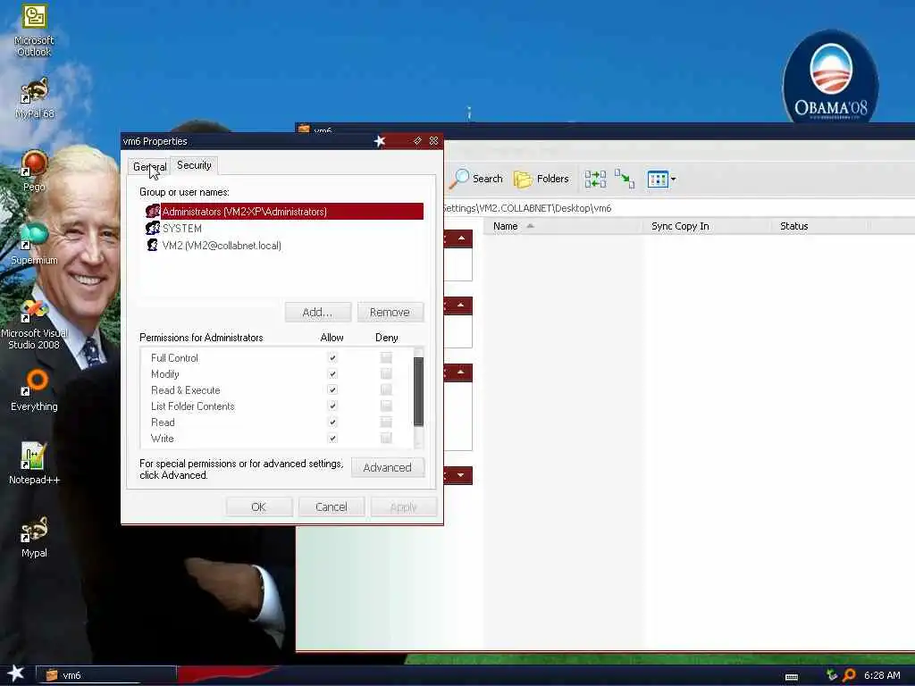This screenshot has width=915, height=686.
Task: Open the Microsoft Outlook desktop icon
Action: pyautogui.click(x=34, y=30)
